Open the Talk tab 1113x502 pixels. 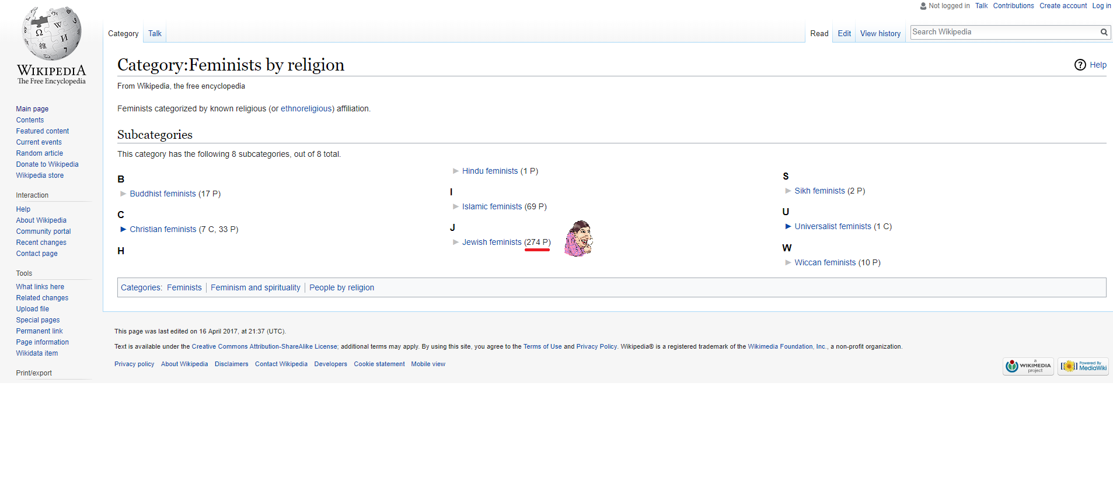pos(155,33)
